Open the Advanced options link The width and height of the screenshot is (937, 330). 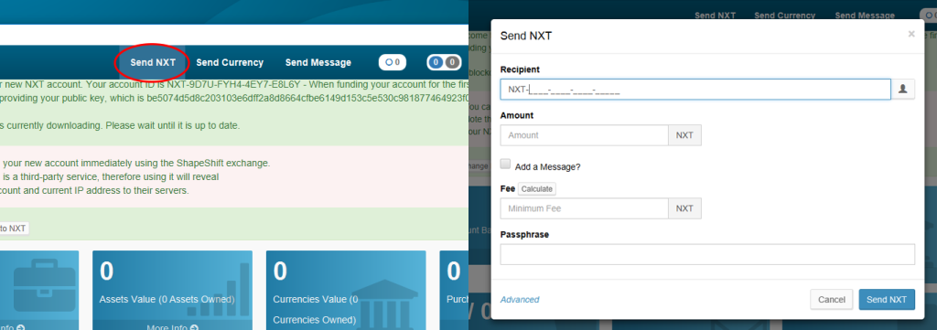pyautogui.click(x=520, y=300)
